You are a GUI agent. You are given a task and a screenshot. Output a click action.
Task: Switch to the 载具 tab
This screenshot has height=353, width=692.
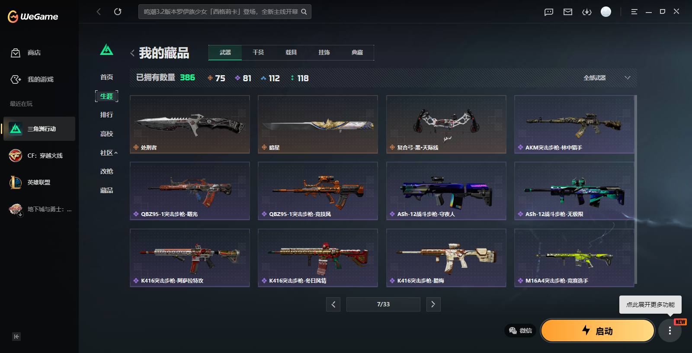[291, 52]
